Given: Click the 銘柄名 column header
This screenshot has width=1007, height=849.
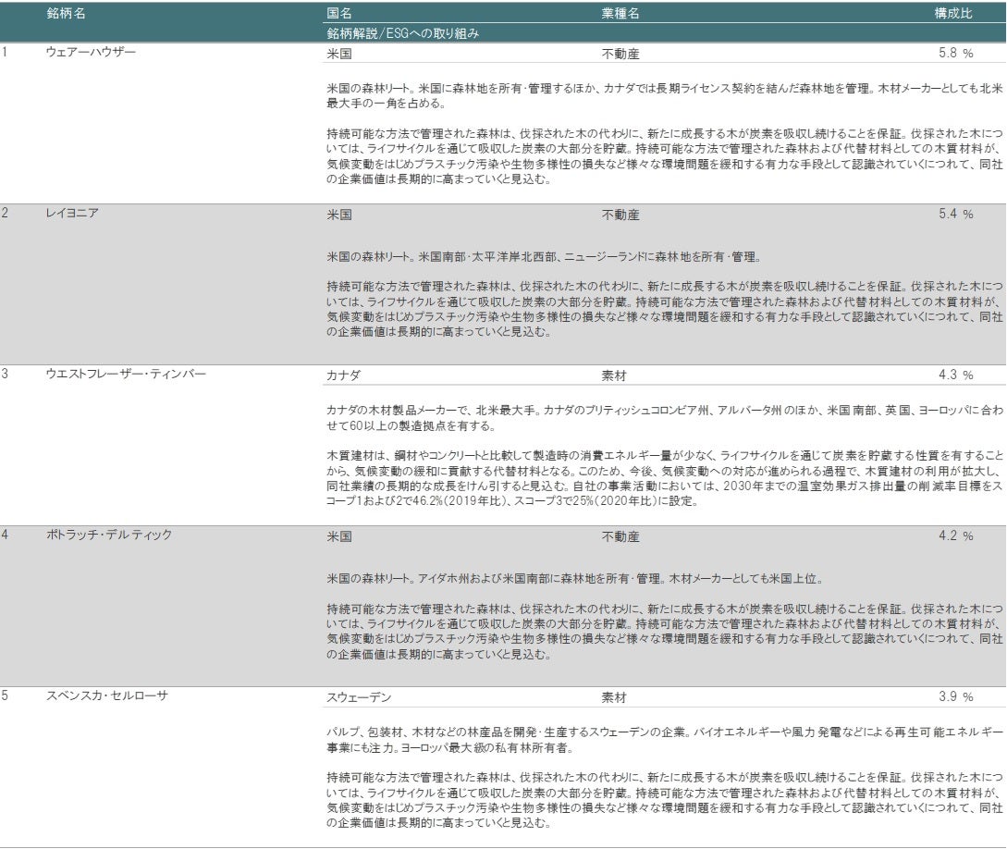Looking at the screenshot, I should coord(67,14).
